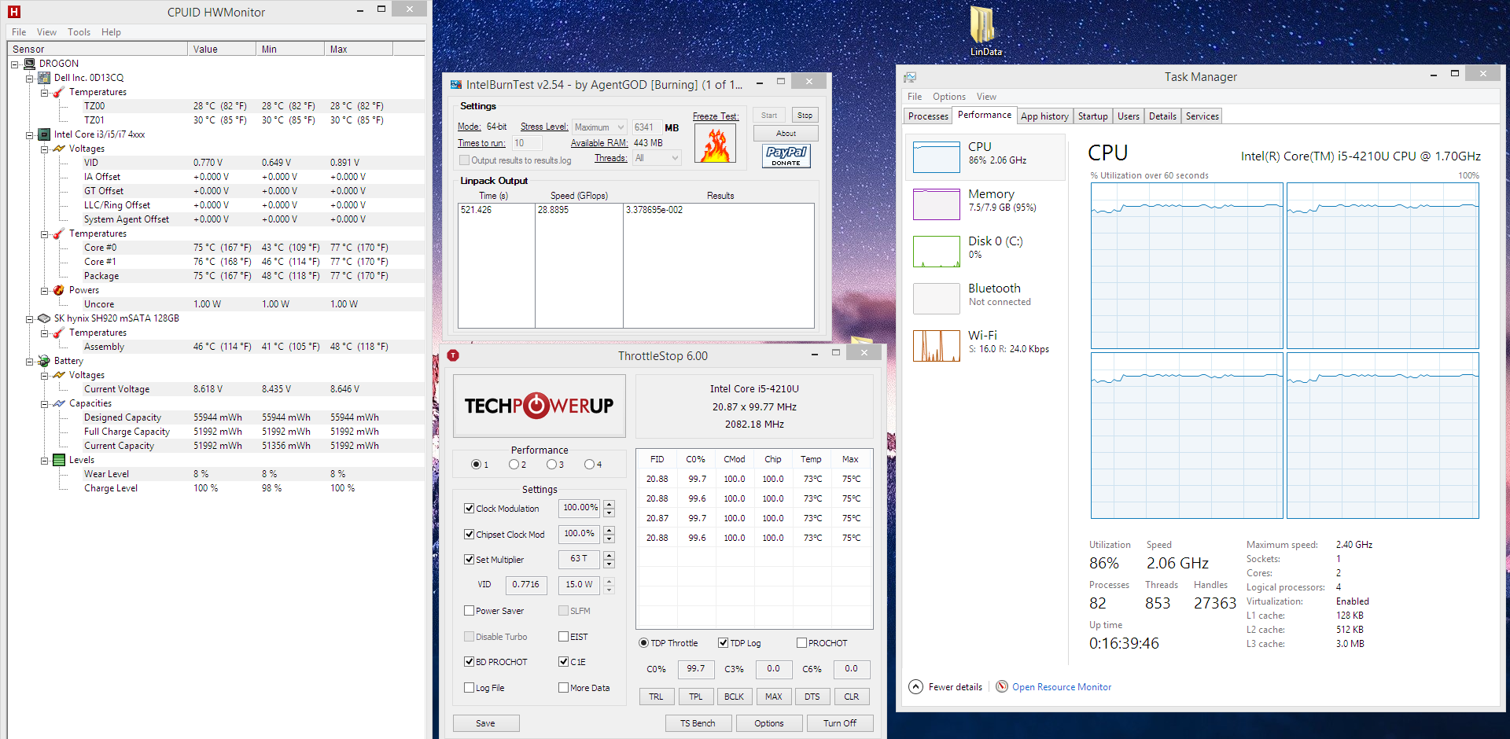Click the Options button in ThrottleStop
Image resolution: width=1510 pixels, height=739 pixels.
point(769,723)
